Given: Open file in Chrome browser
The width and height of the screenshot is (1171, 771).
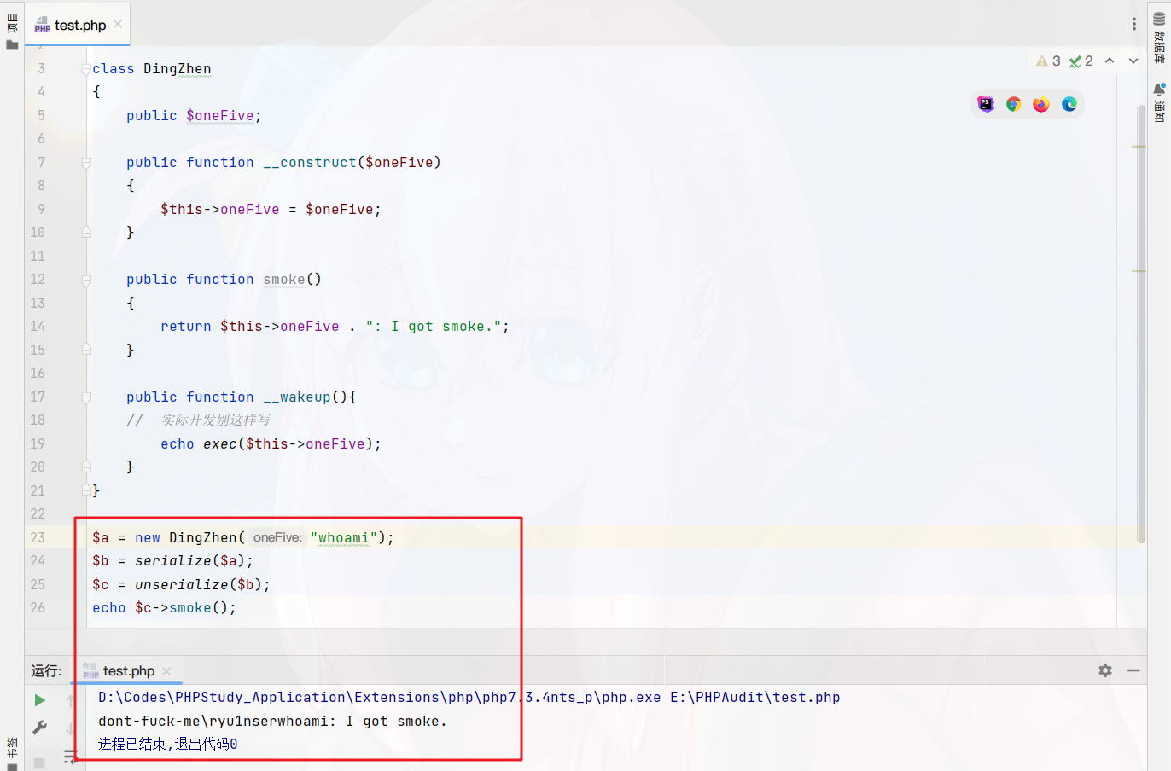Looking at the screenshot, I should point(1014,104).
